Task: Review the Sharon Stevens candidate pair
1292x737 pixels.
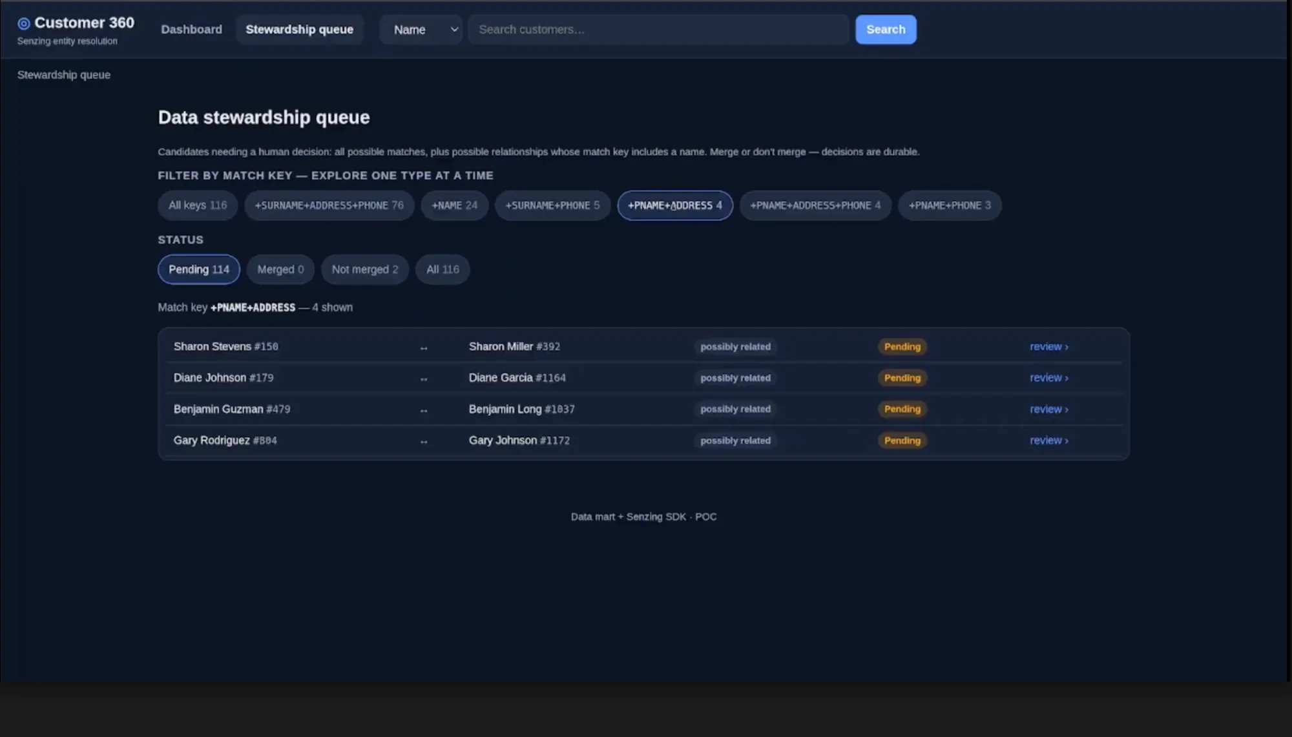Action: [1048, 347]
